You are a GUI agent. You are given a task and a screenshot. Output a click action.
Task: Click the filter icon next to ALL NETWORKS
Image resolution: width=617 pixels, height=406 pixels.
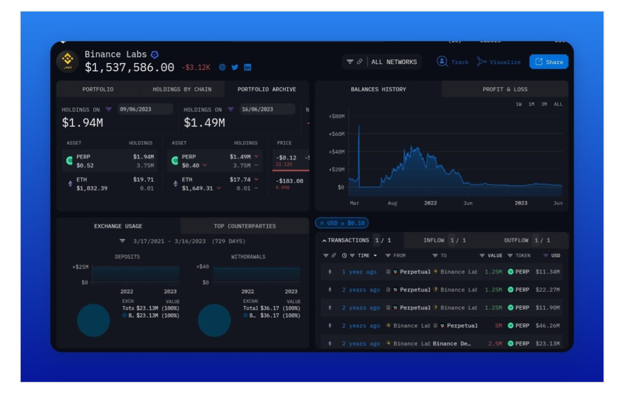click(350, 62)
